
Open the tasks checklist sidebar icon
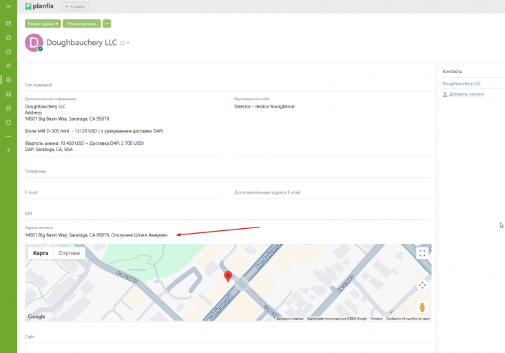(x=8, y=52)
